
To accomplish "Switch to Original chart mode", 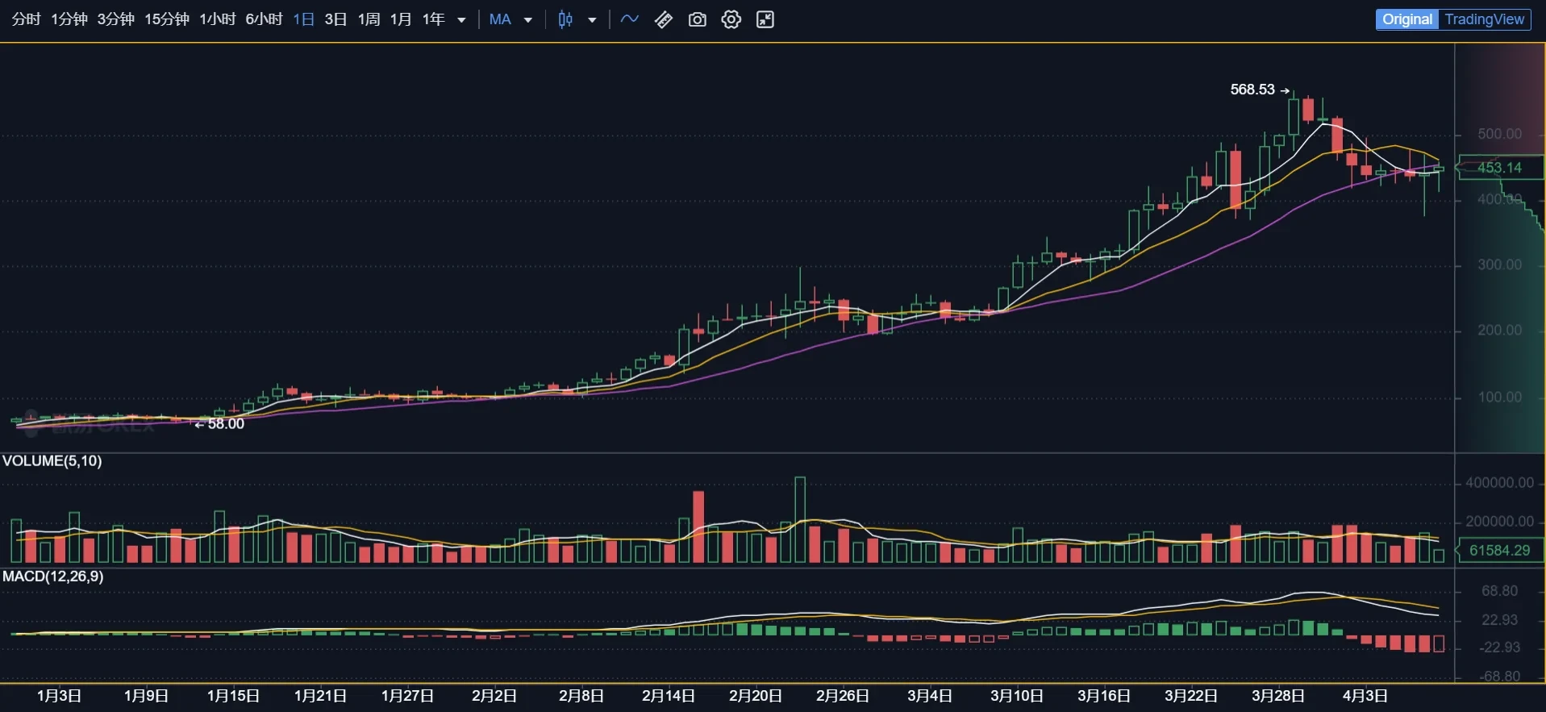I will pyautogui.click(x=1406, y=19).
